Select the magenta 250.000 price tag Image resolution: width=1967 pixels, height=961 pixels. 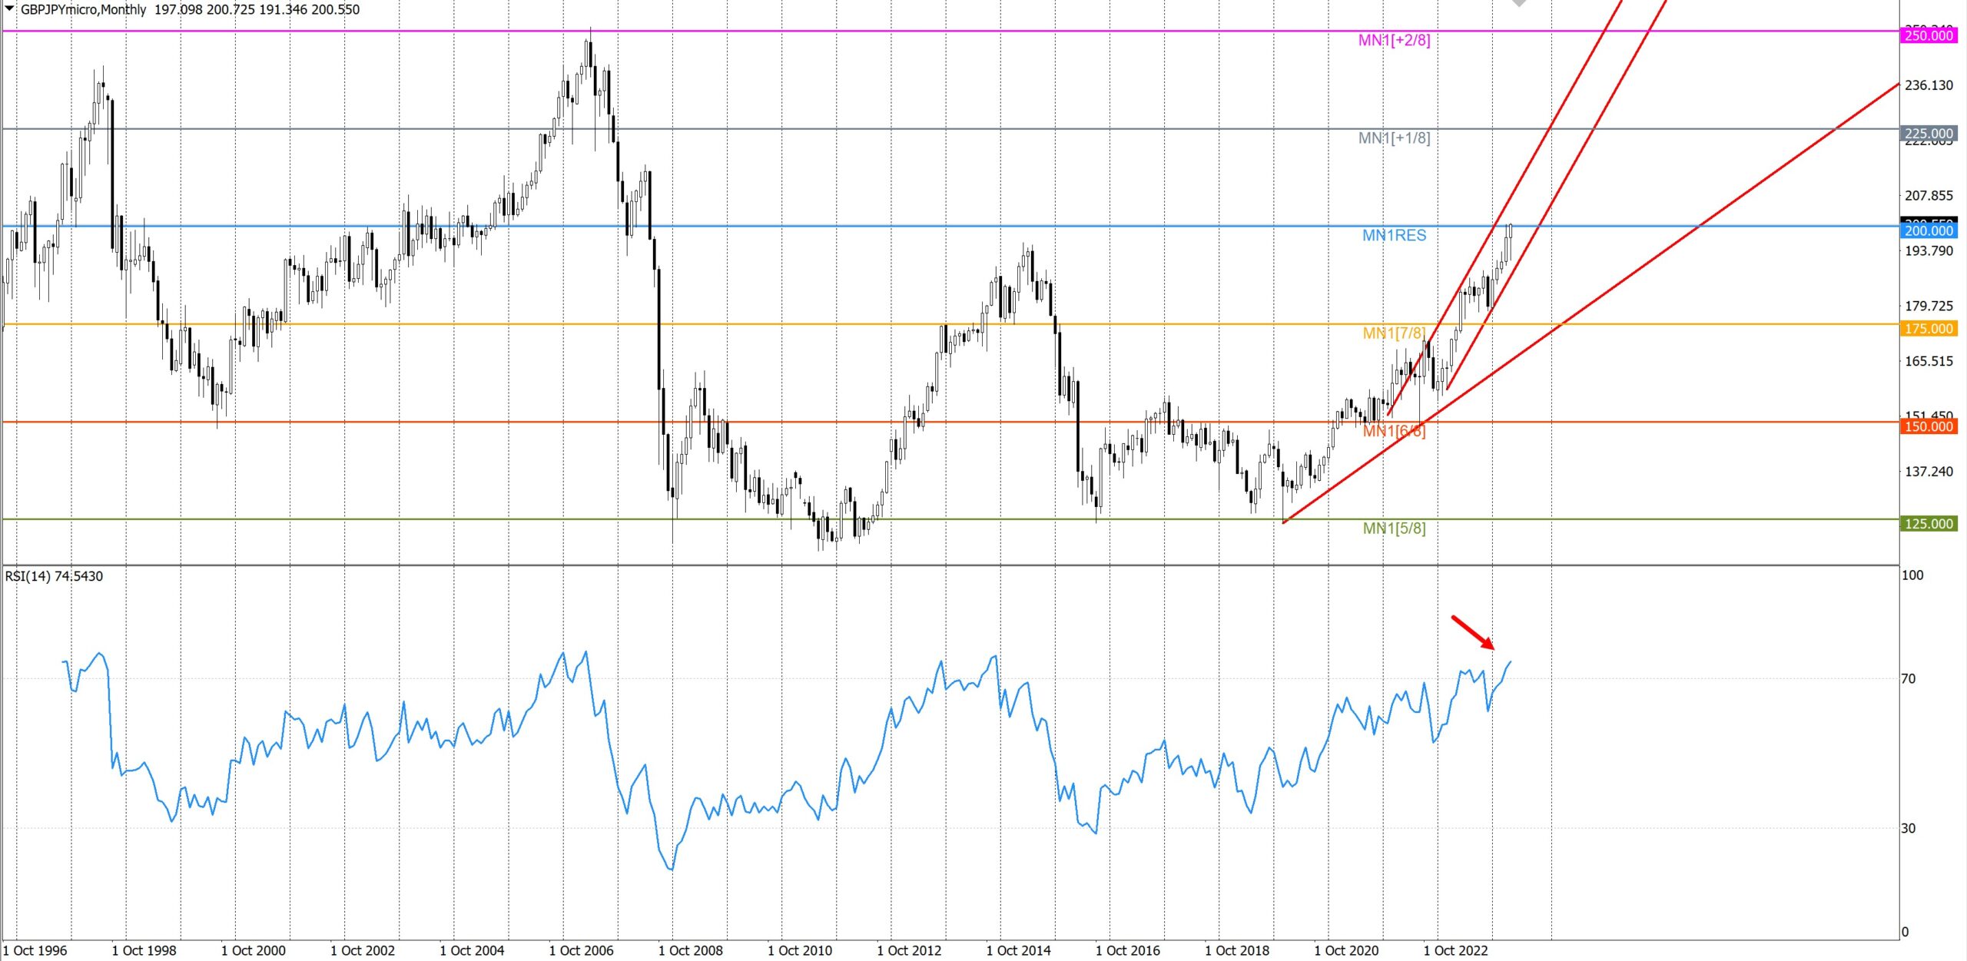[x=1927, y=35]
